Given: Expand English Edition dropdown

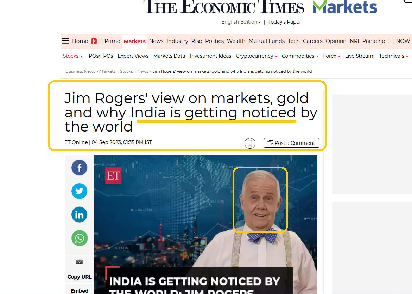Looking at the screenshot, I should [241, 22].
